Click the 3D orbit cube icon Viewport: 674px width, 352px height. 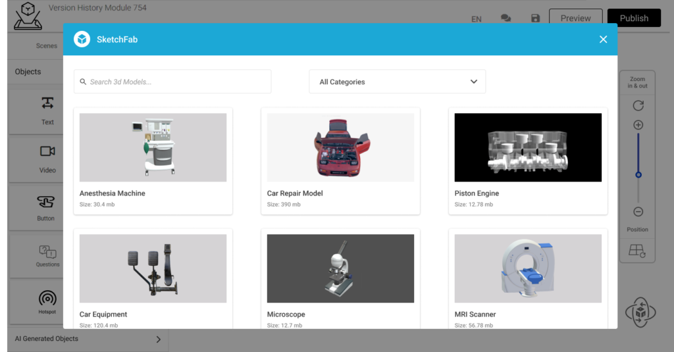pos(640,312)
